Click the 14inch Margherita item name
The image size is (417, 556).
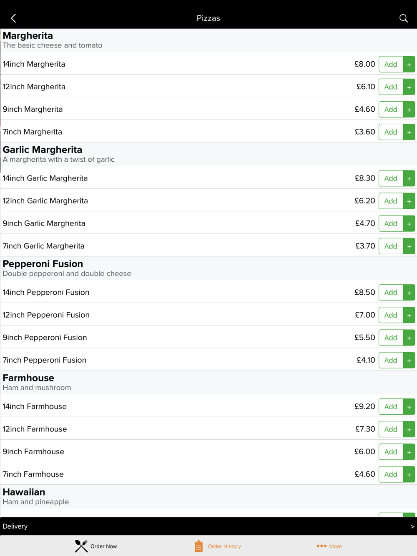tap(34, 64)
